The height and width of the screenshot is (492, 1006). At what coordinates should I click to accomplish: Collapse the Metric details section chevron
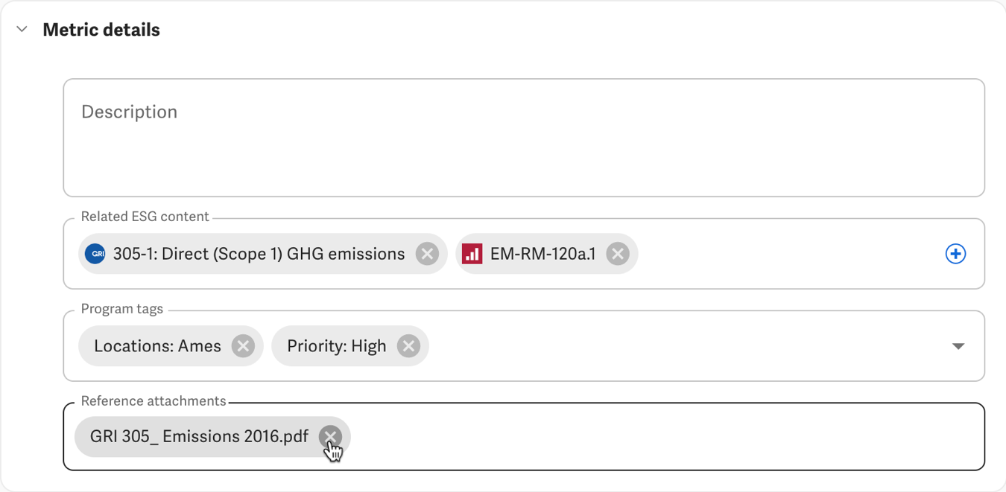(x=22, y=30)
